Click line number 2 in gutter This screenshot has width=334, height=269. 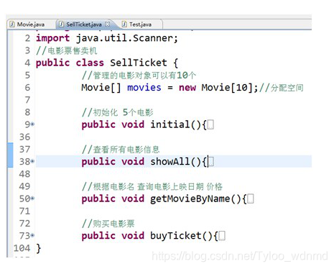[27, 38]
